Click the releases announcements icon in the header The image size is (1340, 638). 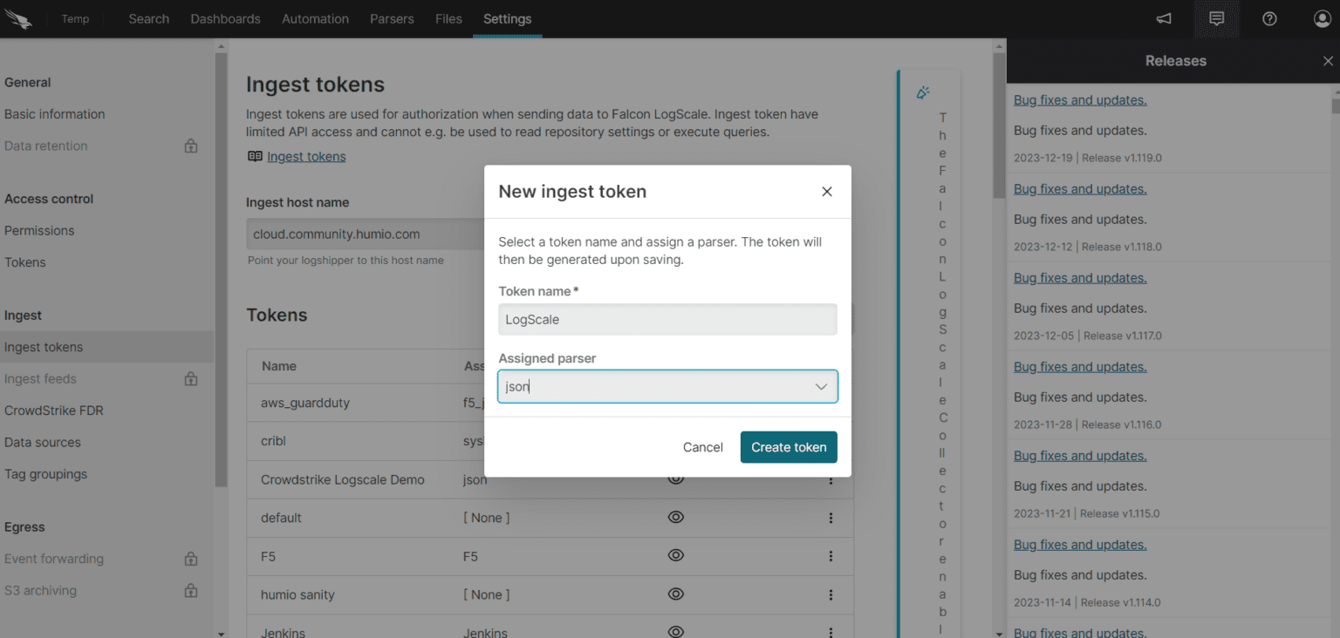(1216, 18)
